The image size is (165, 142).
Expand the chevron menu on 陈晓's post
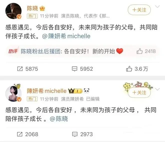pos(157,7)
